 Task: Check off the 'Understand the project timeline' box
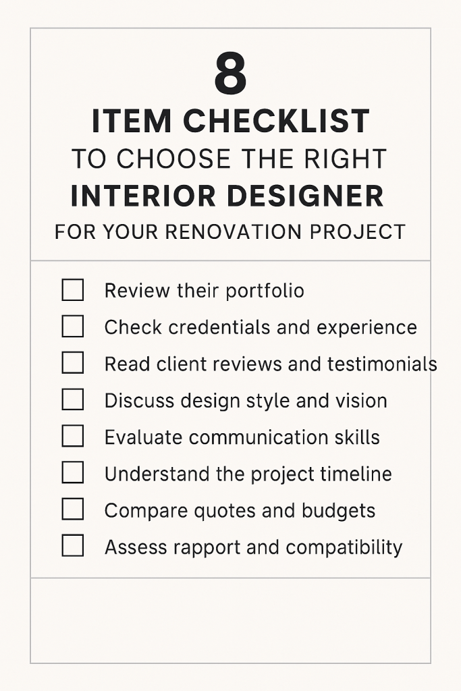(x=73, y=473)
